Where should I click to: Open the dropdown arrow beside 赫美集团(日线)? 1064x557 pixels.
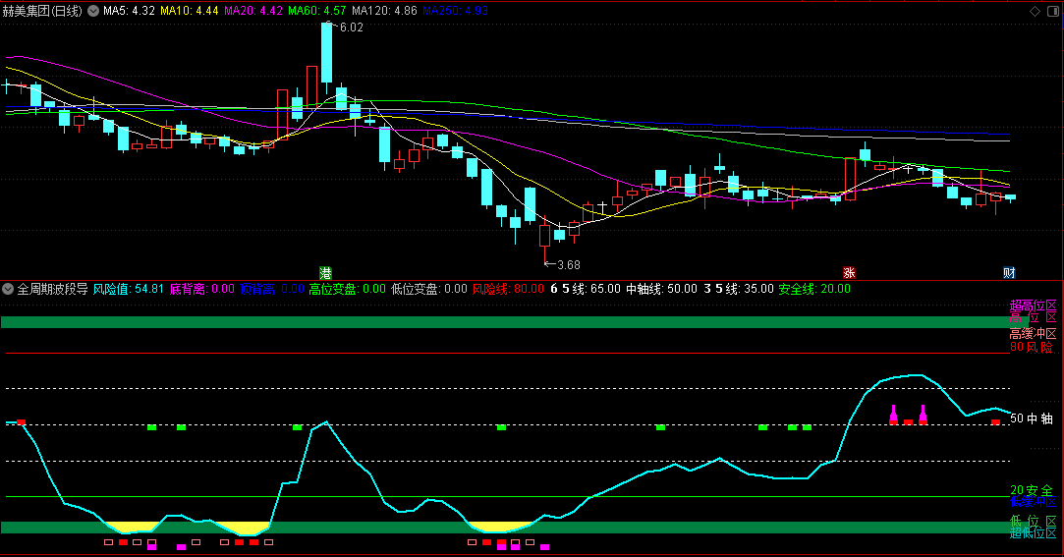(93, 11)
